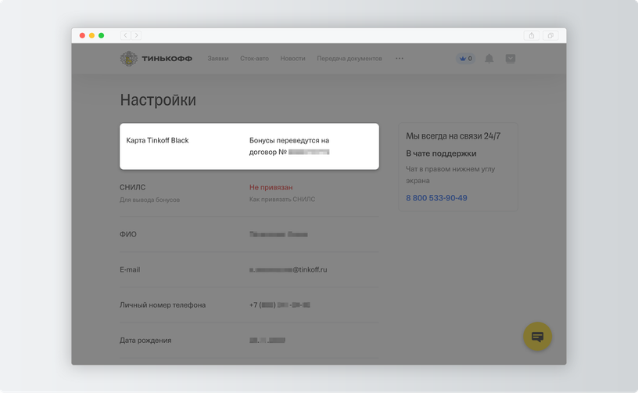The image size is (638, 393).
Task: Open the Передача документов menu item
Action: [x=349, y=59]
